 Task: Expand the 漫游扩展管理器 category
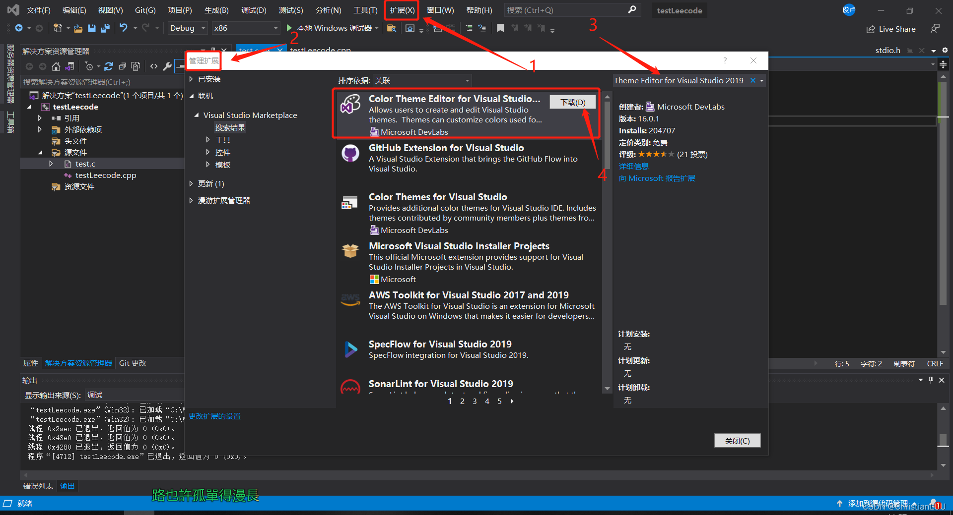(191, 200)
